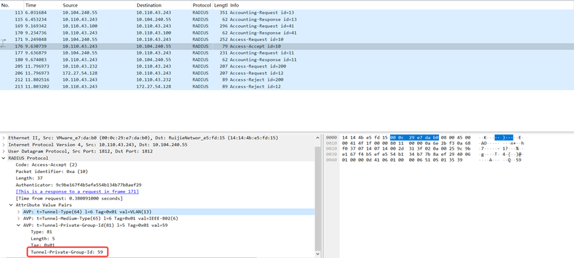This screenshot has width=574, height=258.
Task: Collapse the Tunnel-Private-Group-Id(81) AVP
Action: pyautogui.click(x=19, y=225)
